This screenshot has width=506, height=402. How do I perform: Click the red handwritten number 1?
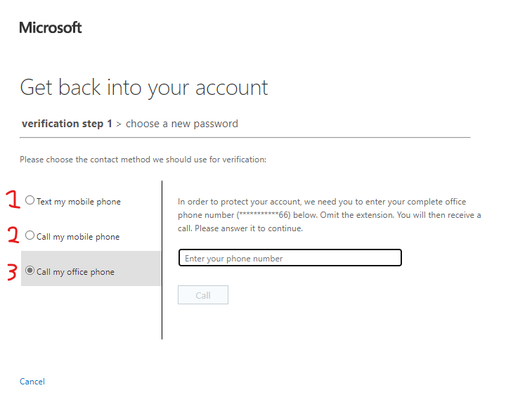11,200
